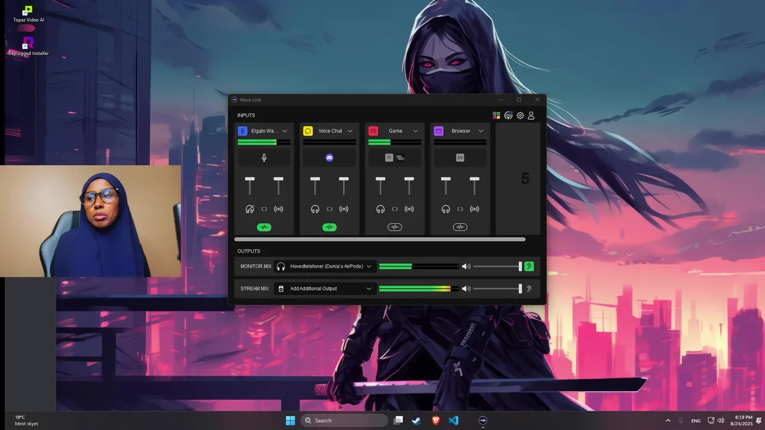Image resolution: width=765 pixels, height=430 pixels.
Task: Click the headphones icon beside Hovedtelefoner
Action: tap(281, 266)
